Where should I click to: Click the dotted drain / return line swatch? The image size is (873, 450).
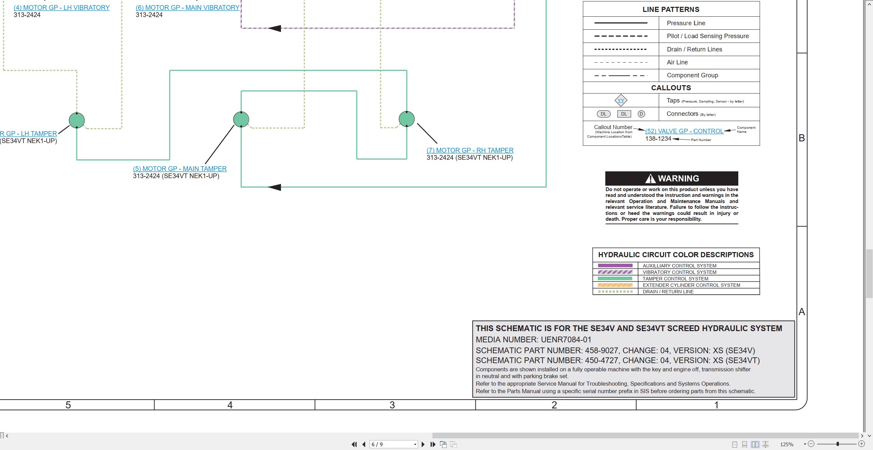point(615,292)
